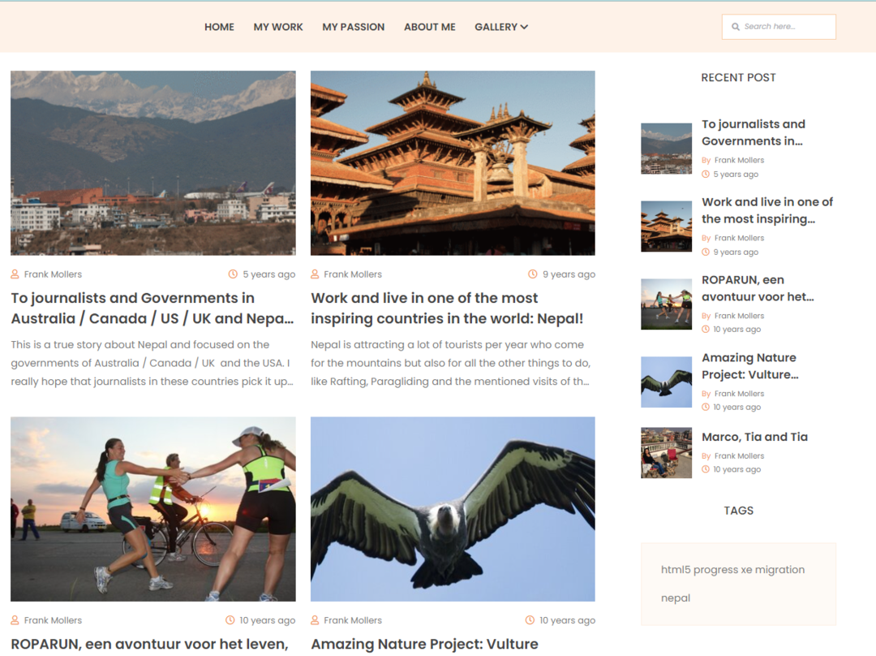This screenshot has height=656, width=876.
Task: Click the clock icon beside the Vulture card's '10 years ago'
Action: [530, 620]
